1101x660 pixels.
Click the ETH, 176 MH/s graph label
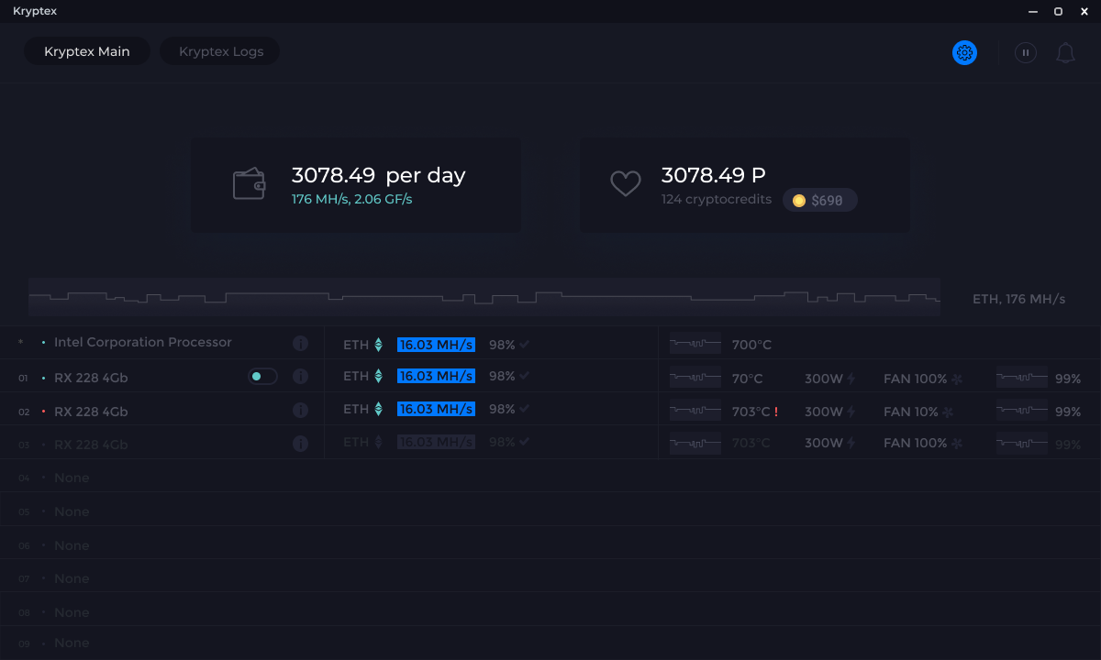coord(1018,299)
